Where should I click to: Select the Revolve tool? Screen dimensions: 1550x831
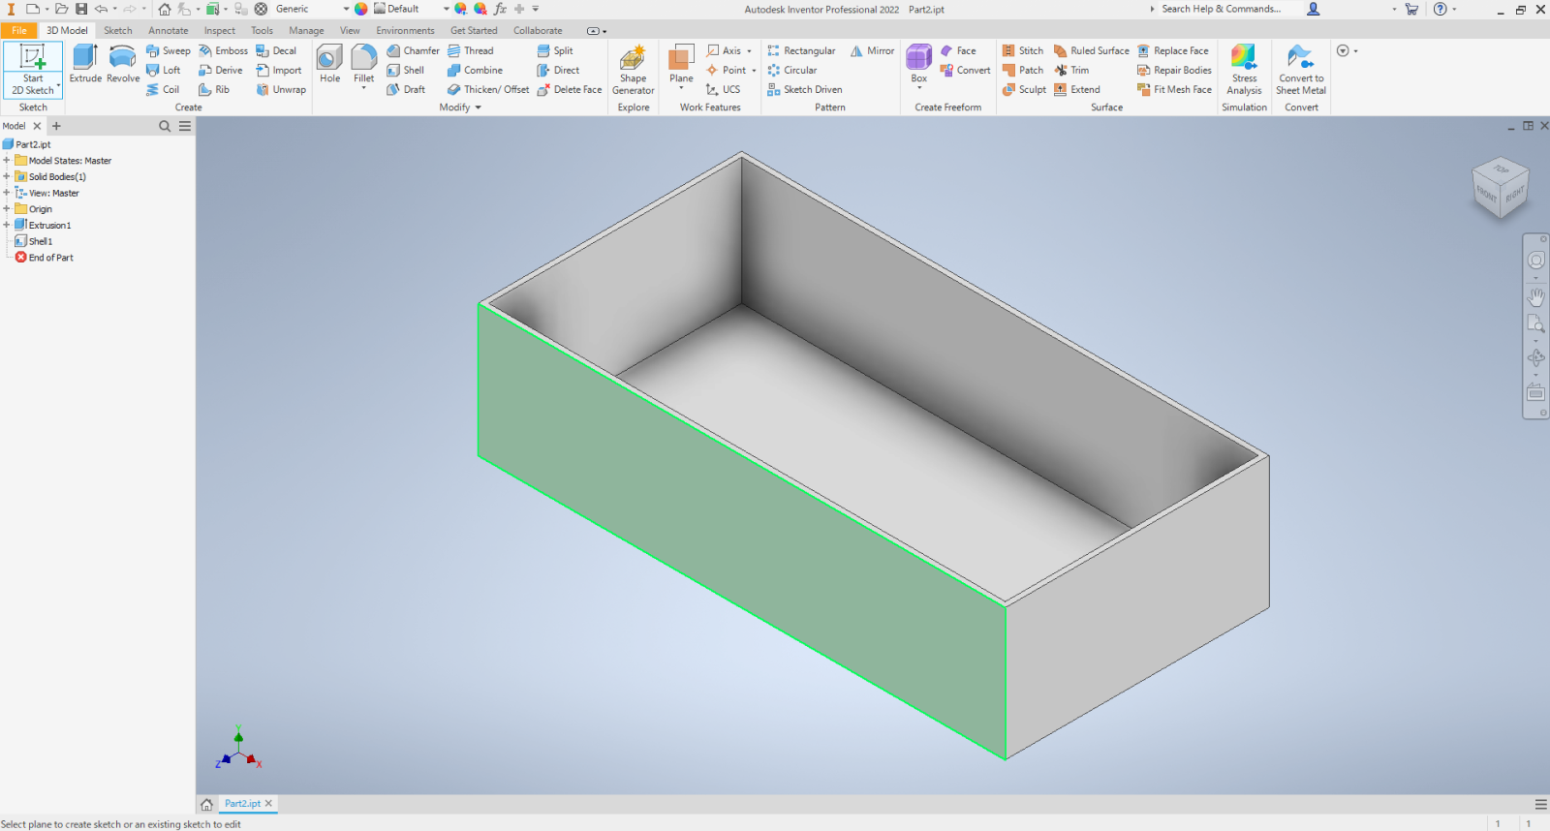pyautogui.click(x=123, y=64)
